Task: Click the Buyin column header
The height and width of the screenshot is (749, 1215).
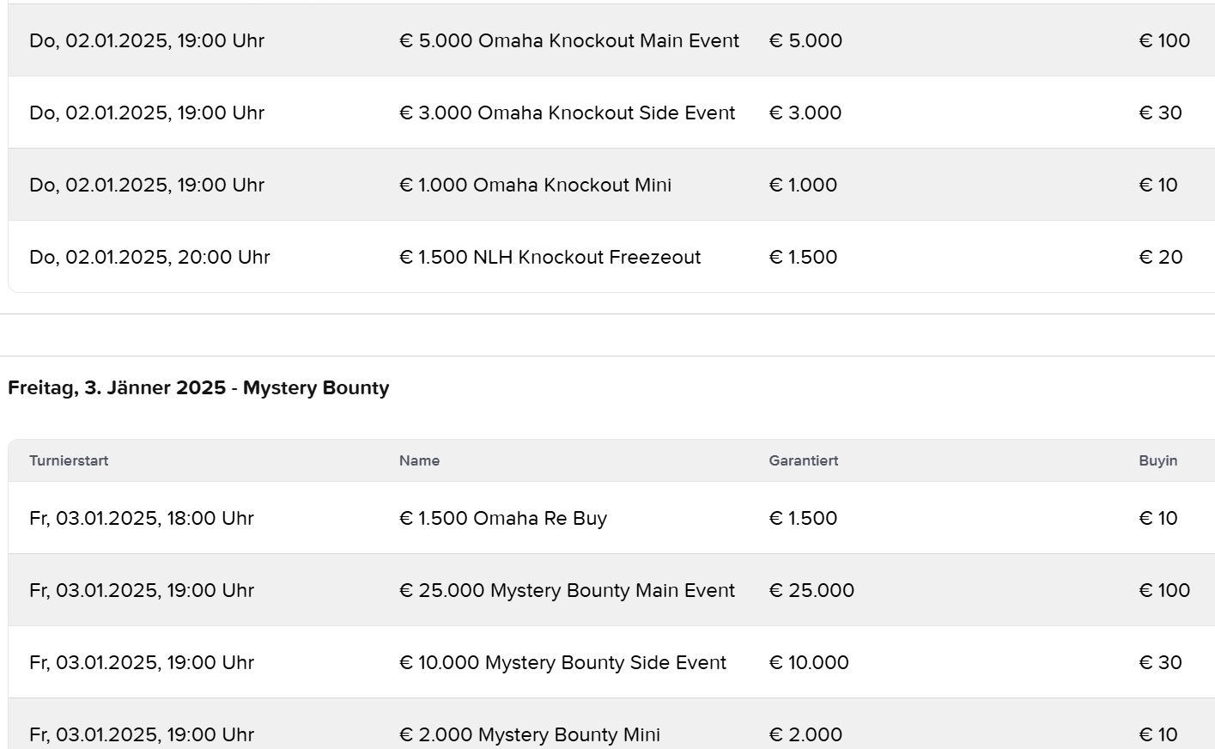Action: point(1157,460)
